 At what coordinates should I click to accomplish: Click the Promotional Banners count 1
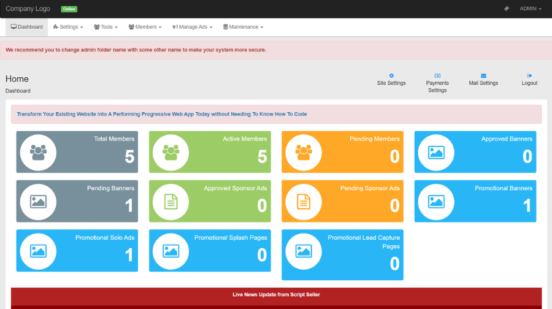pos(527,205)
